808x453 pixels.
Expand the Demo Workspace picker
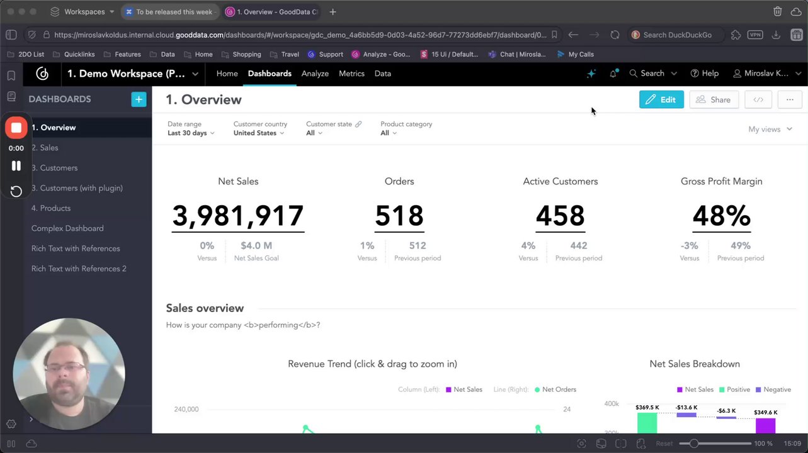pyautogui.click(x=134, y=74)
